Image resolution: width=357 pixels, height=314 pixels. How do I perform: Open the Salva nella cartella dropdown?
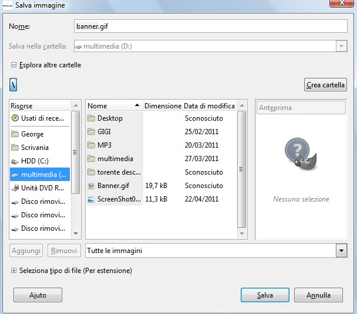click(x=341, y=46)
